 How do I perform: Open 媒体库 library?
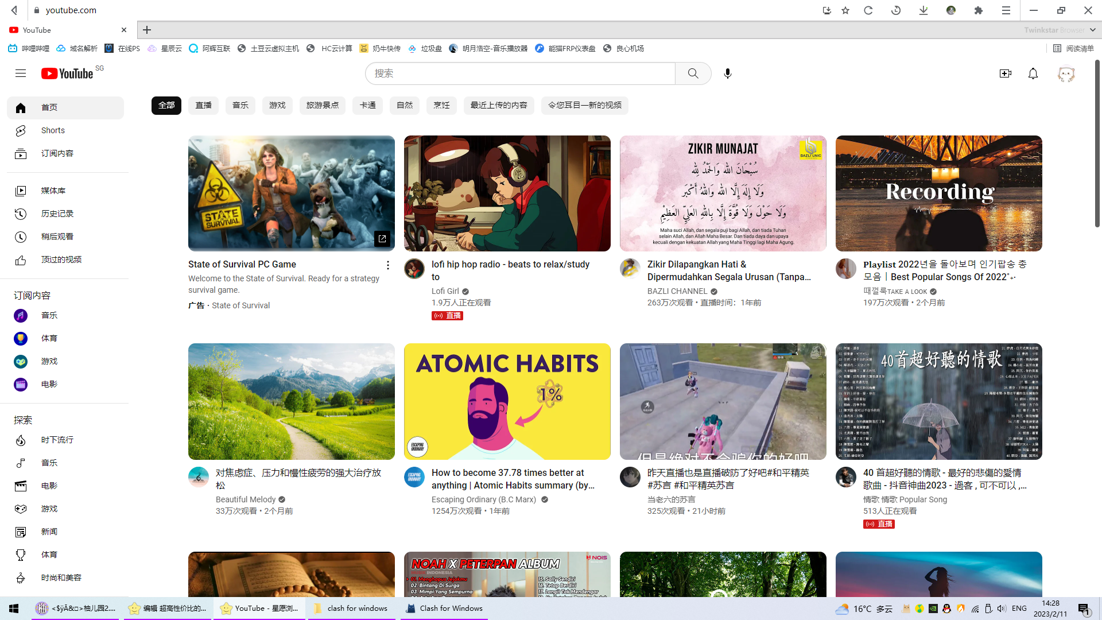(x=65, y=191)
